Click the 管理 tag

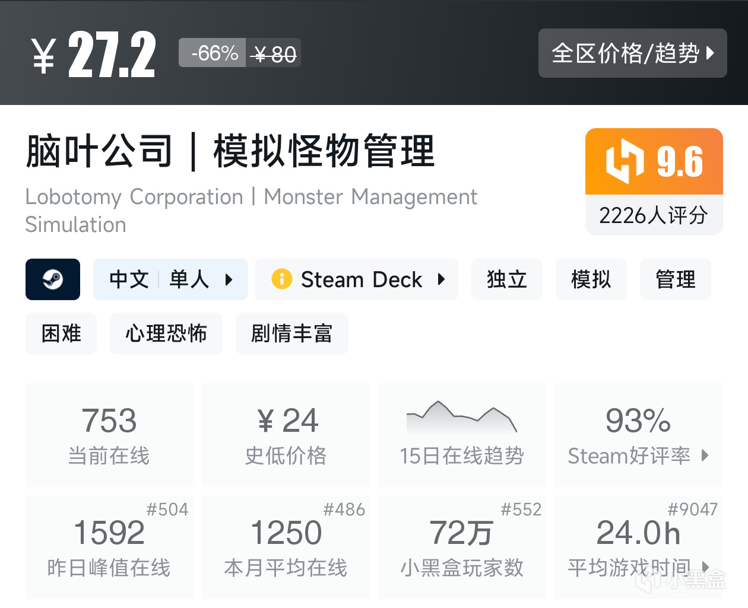(675, 279)
